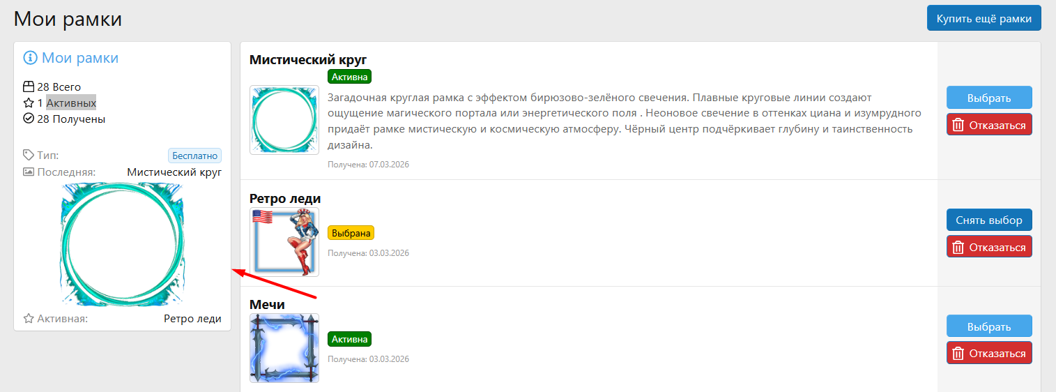The height and width of the screenshot is (392, 1056).
Task: Click 28 Всего text
Action: [x=59, y=86]
